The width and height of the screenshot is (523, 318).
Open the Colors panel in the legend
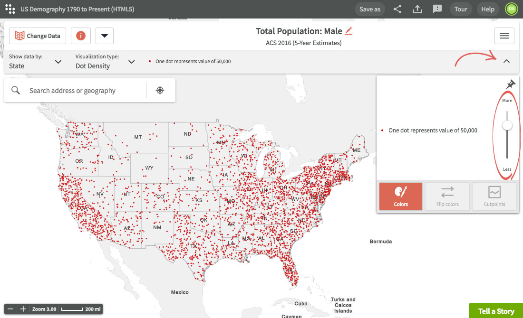[x=400, y=196]
